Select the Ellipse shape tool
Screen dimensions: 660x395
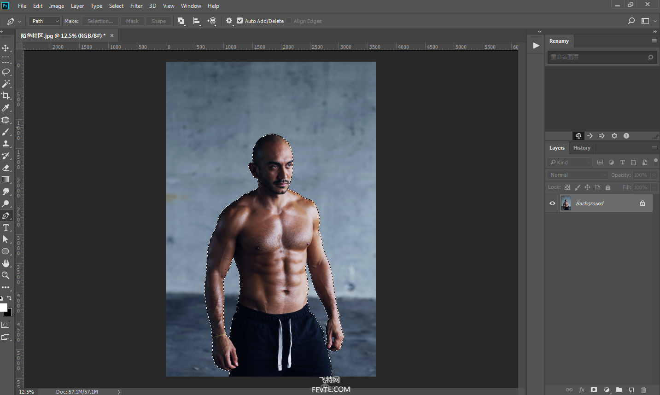pyautogui.click(x=6, y=251)
